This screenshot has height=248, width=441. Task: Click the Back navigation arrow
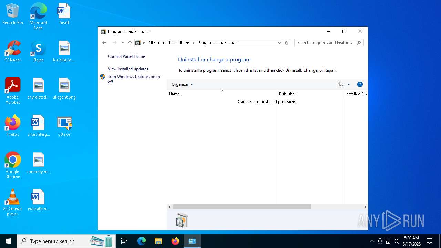[104, 43]
